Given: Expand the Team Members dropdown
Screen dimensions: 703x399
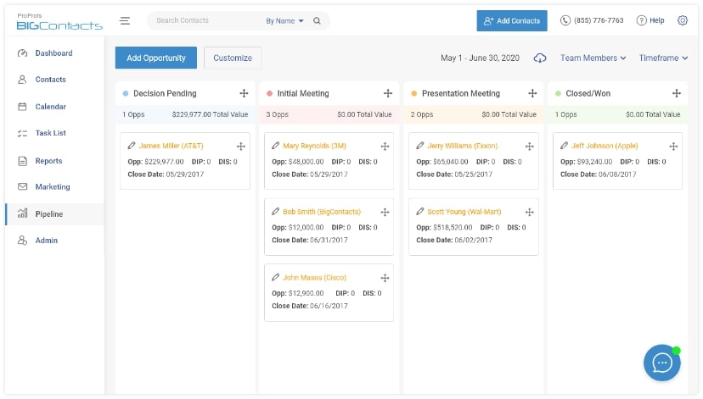Looking at the screenshot, I should tap(593, 58).
